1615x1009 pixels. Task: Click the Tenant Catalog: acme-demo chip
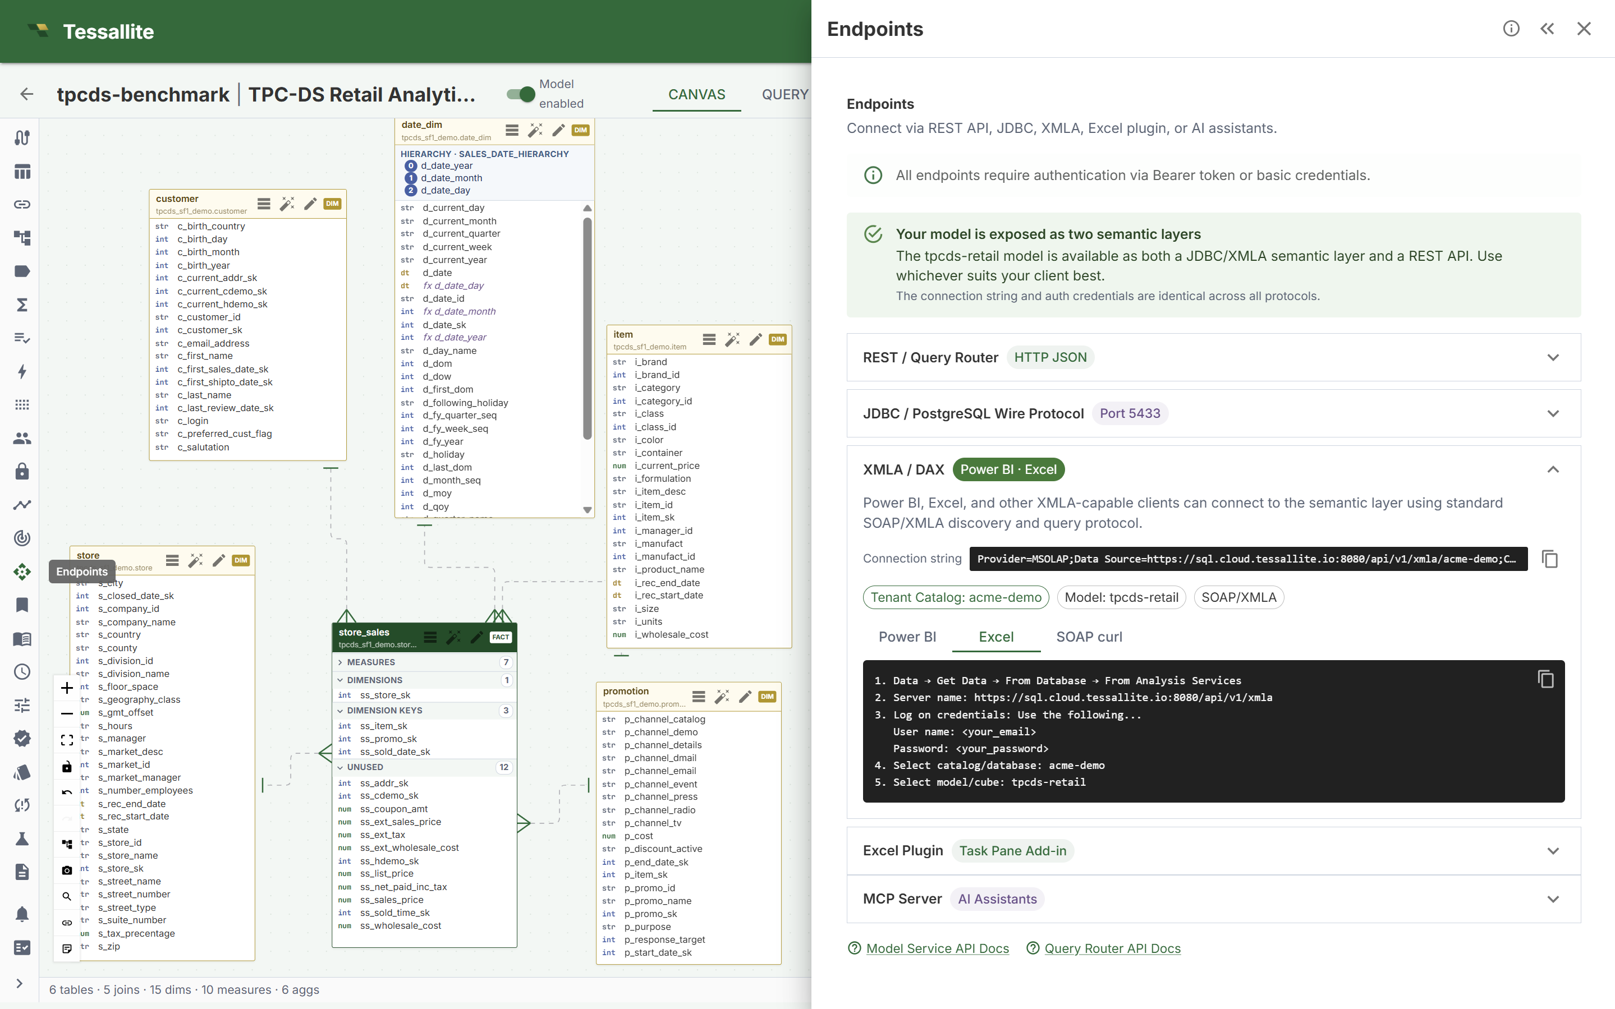(x=956, y=597)
